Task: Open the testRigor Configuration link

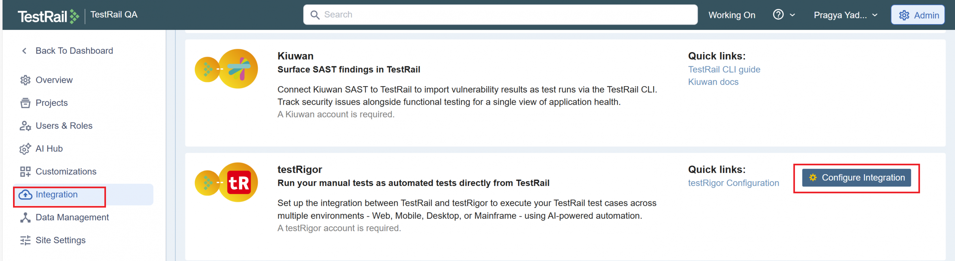Action: 733,183
